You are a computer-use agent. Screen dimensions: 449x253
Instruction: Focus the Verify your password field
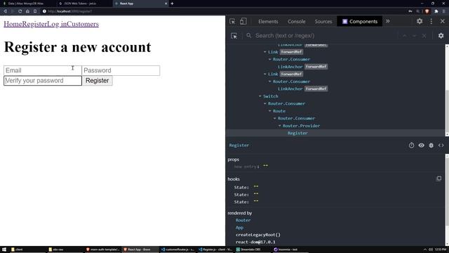point(43,81)
